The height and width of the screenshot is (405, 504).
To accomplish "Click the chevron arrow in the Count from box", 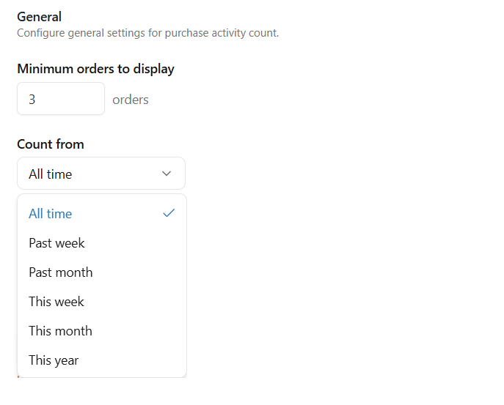I will tap(167, 174).
